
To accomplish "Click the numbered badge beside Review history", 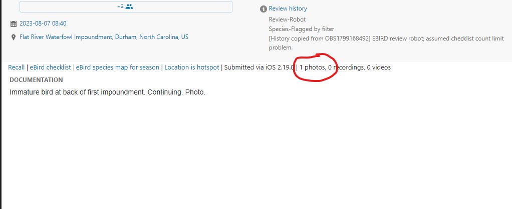I will tap(263, 9).
